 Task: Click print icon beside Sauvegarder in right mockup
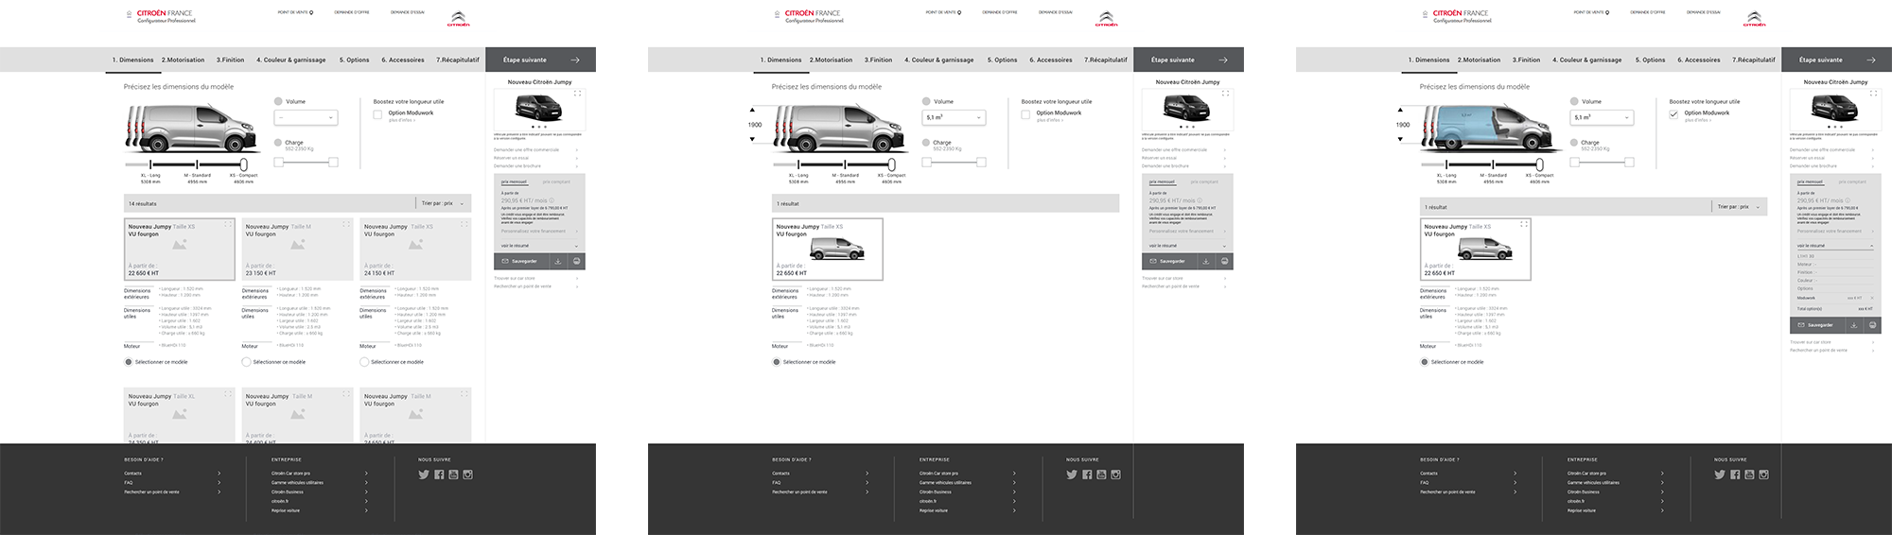point(1873,325)
